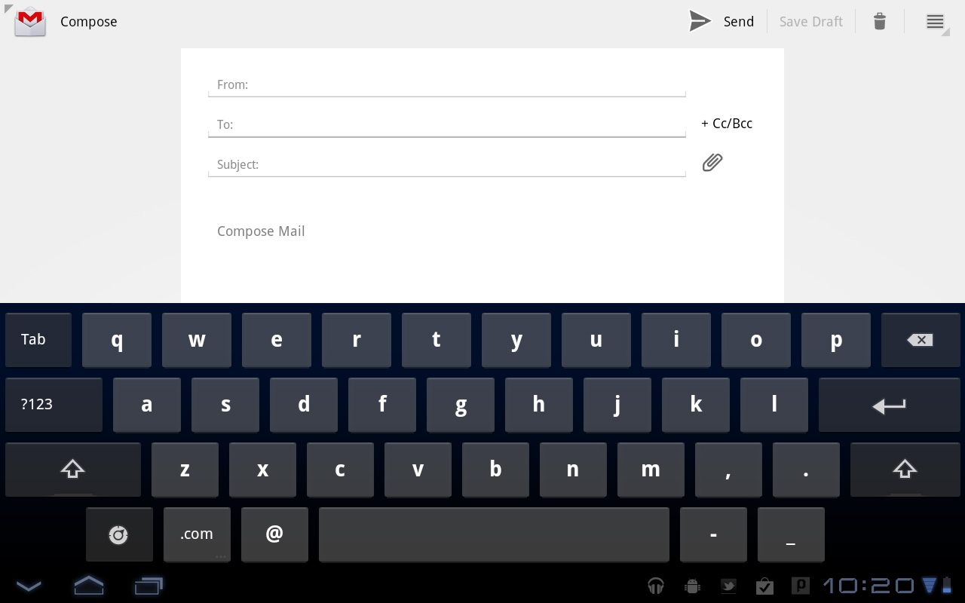Tap the d key
Image resolution: width=965 pixels, height=603 pixels.
tap(304, 405)
